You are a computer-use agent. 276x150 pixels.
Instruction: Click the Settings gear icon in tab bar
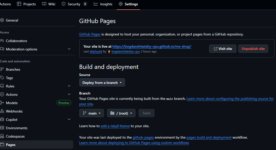click(x=120, y=4)
